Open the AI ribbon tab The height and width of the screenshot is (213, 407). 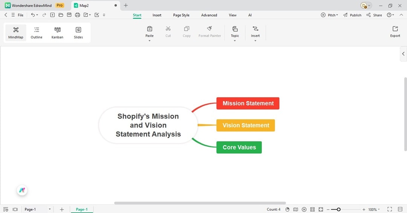[250, 15]
